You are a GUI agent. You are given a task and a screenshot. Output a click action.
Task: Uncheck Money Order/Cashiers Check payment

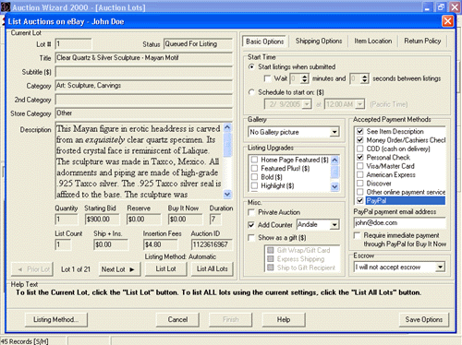pyautogui.click(x=359, y=140)
